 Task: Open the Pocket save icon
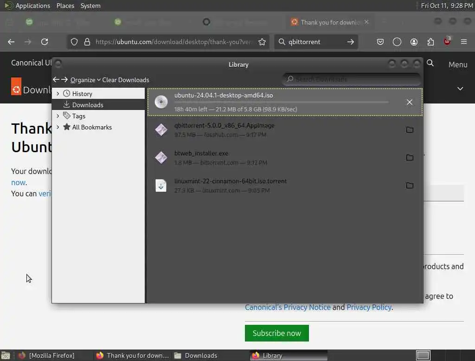click(x=380, y=42)
